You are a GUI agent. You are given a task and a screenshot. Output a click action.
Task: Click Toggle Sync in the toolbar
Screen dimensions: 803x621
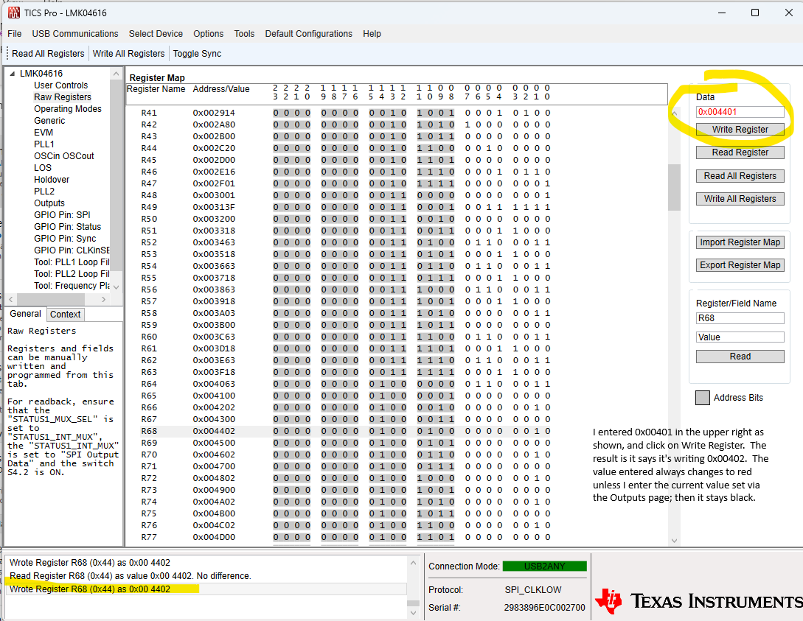(197, 54)
